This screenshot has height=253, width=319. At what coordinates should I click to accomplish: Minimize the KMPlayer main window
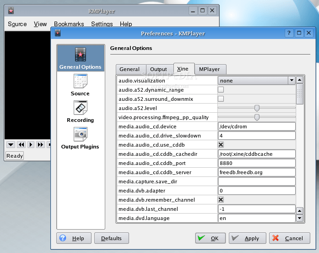tap(193, 11)
